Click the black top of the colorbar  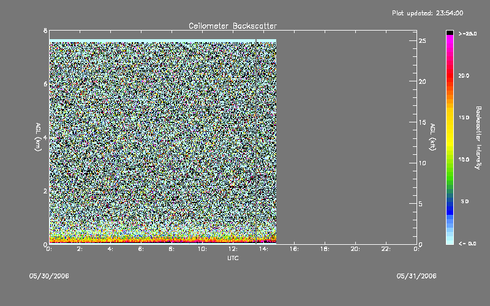pyautogui.click(x=450, y=32)
